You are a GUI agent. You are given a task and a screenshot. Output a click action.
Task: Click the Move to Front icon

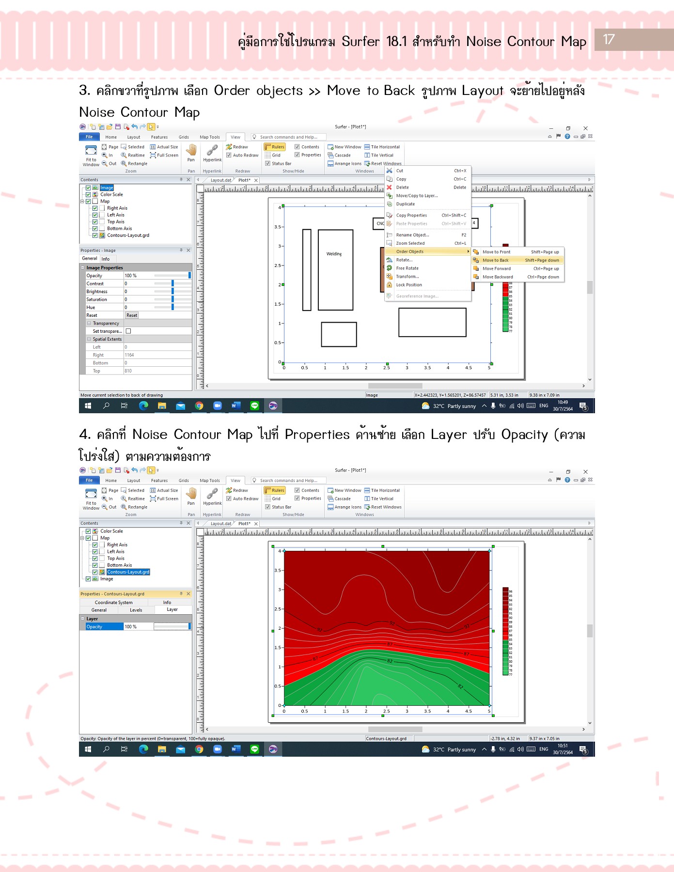point(476,252)
